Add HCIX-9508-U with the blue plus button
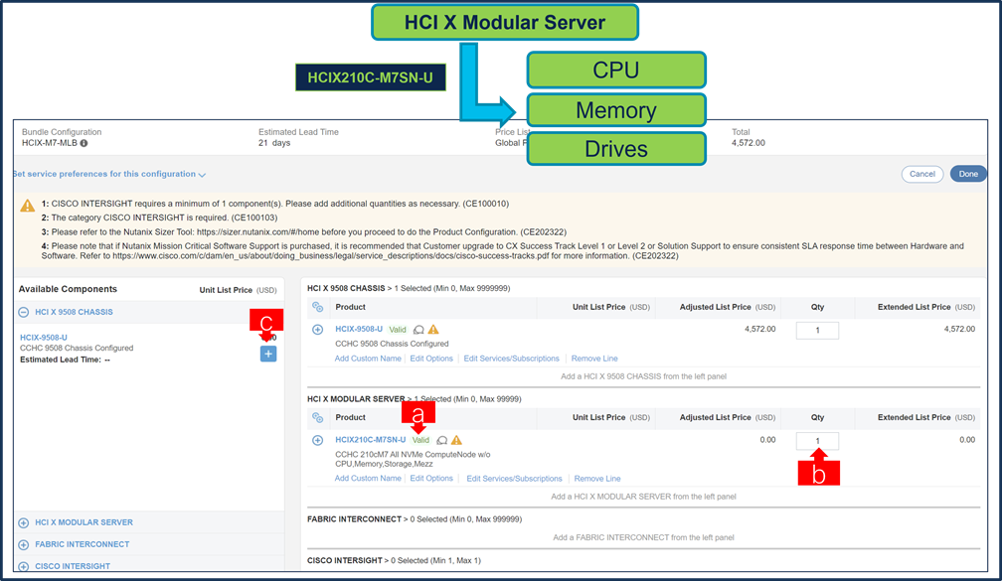Screen dimensions: 1002x581 (268, 354)
